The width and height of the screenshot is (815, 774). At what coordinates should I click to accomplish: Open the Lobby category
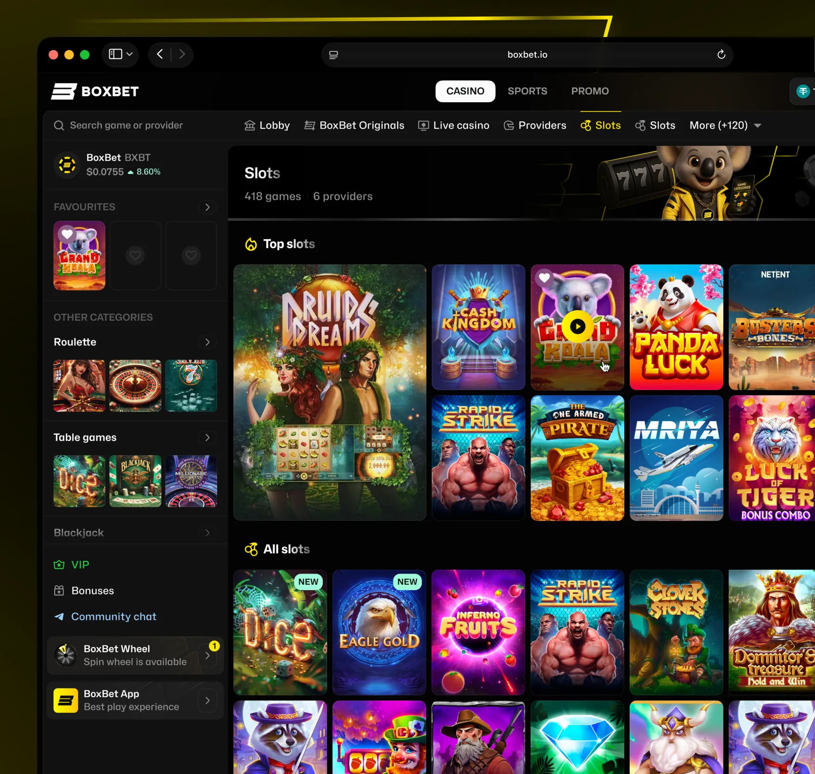click(x=267, y=125)
